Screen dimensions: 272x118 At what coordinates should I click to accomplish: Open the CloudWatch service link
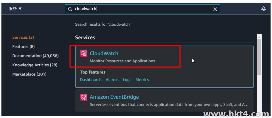pos(104,53)
